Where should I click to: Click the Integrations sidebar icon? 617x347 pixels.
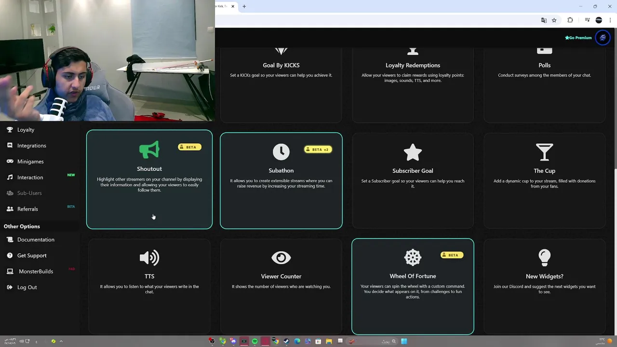tap(10, 146)
